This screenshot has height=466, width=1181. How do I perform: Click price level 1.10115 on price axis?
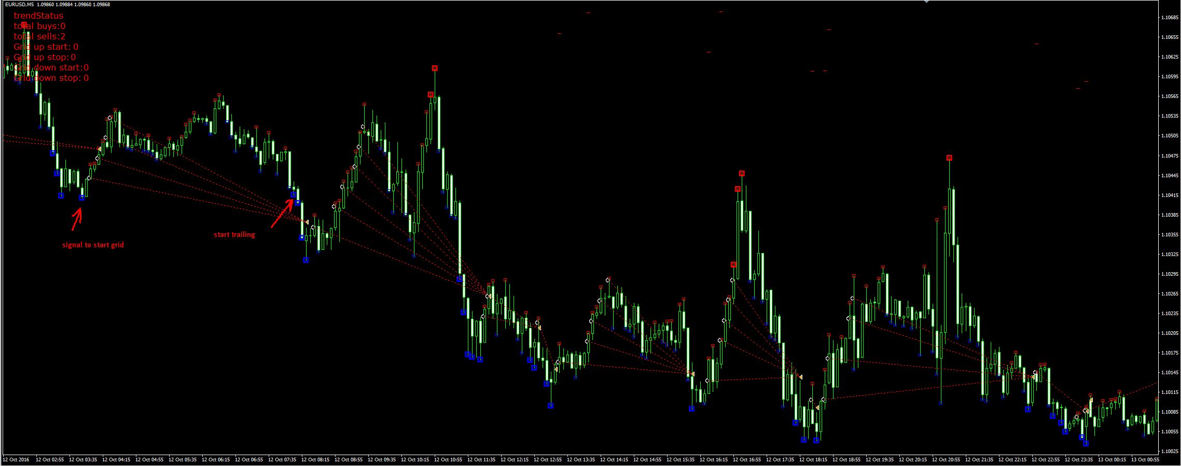point(1169,392)
